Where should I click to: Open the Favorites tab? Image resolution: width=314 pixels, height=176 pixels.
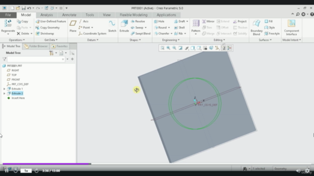point(60,46)
